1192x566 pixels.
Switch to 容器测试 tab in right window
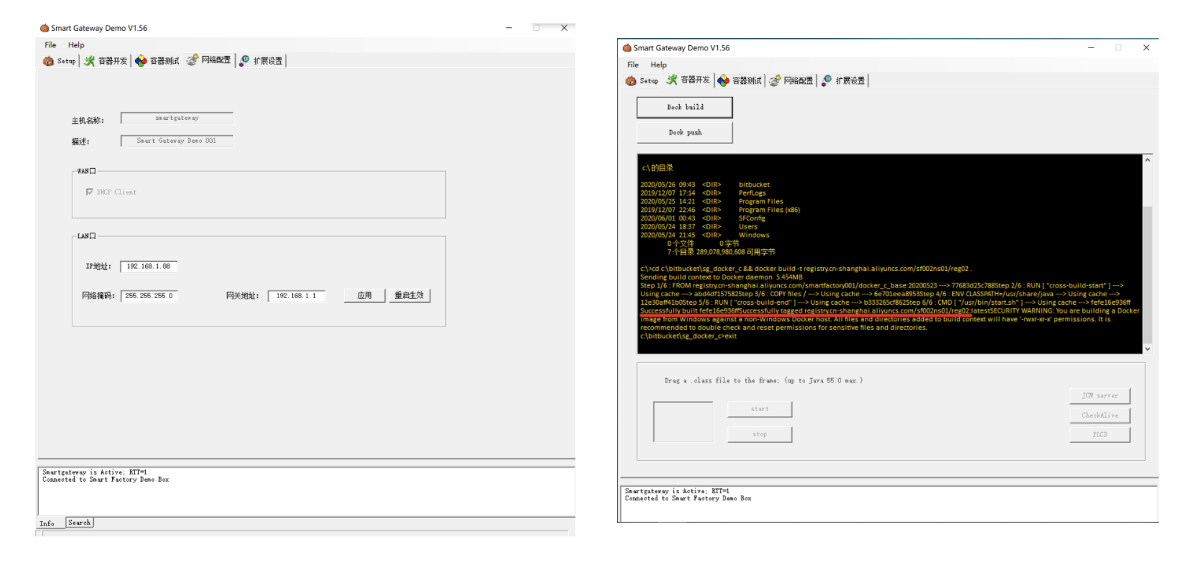(740, 81)
